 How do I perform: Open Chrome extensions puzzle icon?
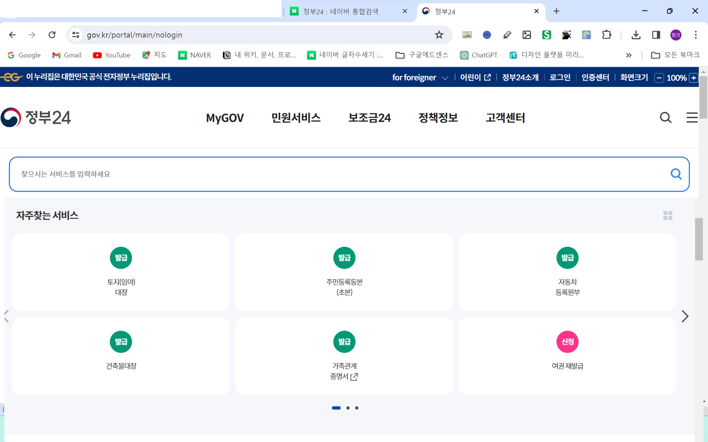pyautogui.click(x=606, y=35)
